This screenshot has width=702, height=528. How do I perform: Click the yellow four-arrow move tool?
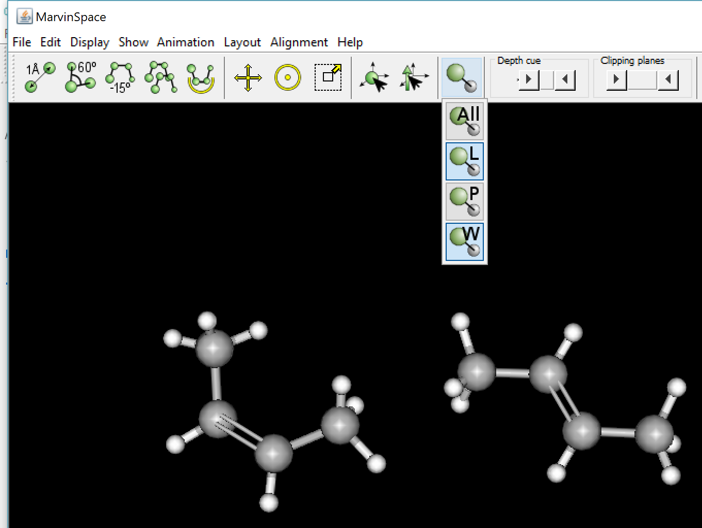tap(248, 78)
